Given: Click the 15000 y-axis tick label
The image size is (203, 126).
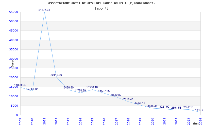Looking at the screenshot, I should pyautogui.click(x=13, y=87).
